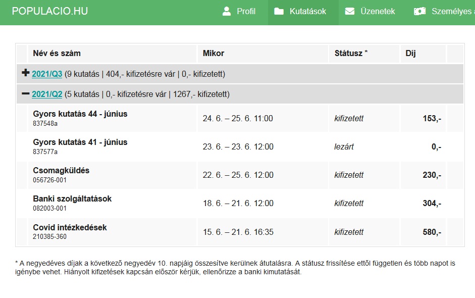475x298 pixels.
Task: Open the Profil menu item
Action: point(246,11)
